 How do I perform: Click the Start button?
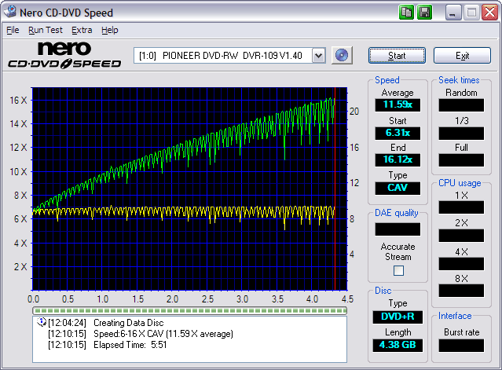coord(397,56)
